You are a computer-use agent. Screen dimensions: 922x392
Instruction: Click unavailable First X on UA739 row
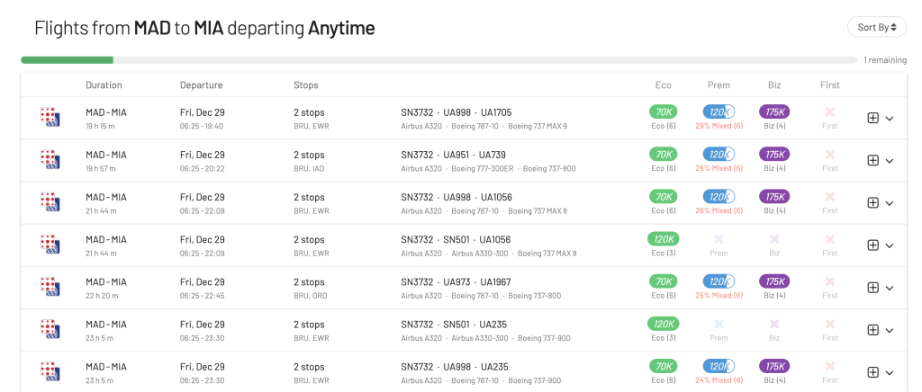click(829, 154)
